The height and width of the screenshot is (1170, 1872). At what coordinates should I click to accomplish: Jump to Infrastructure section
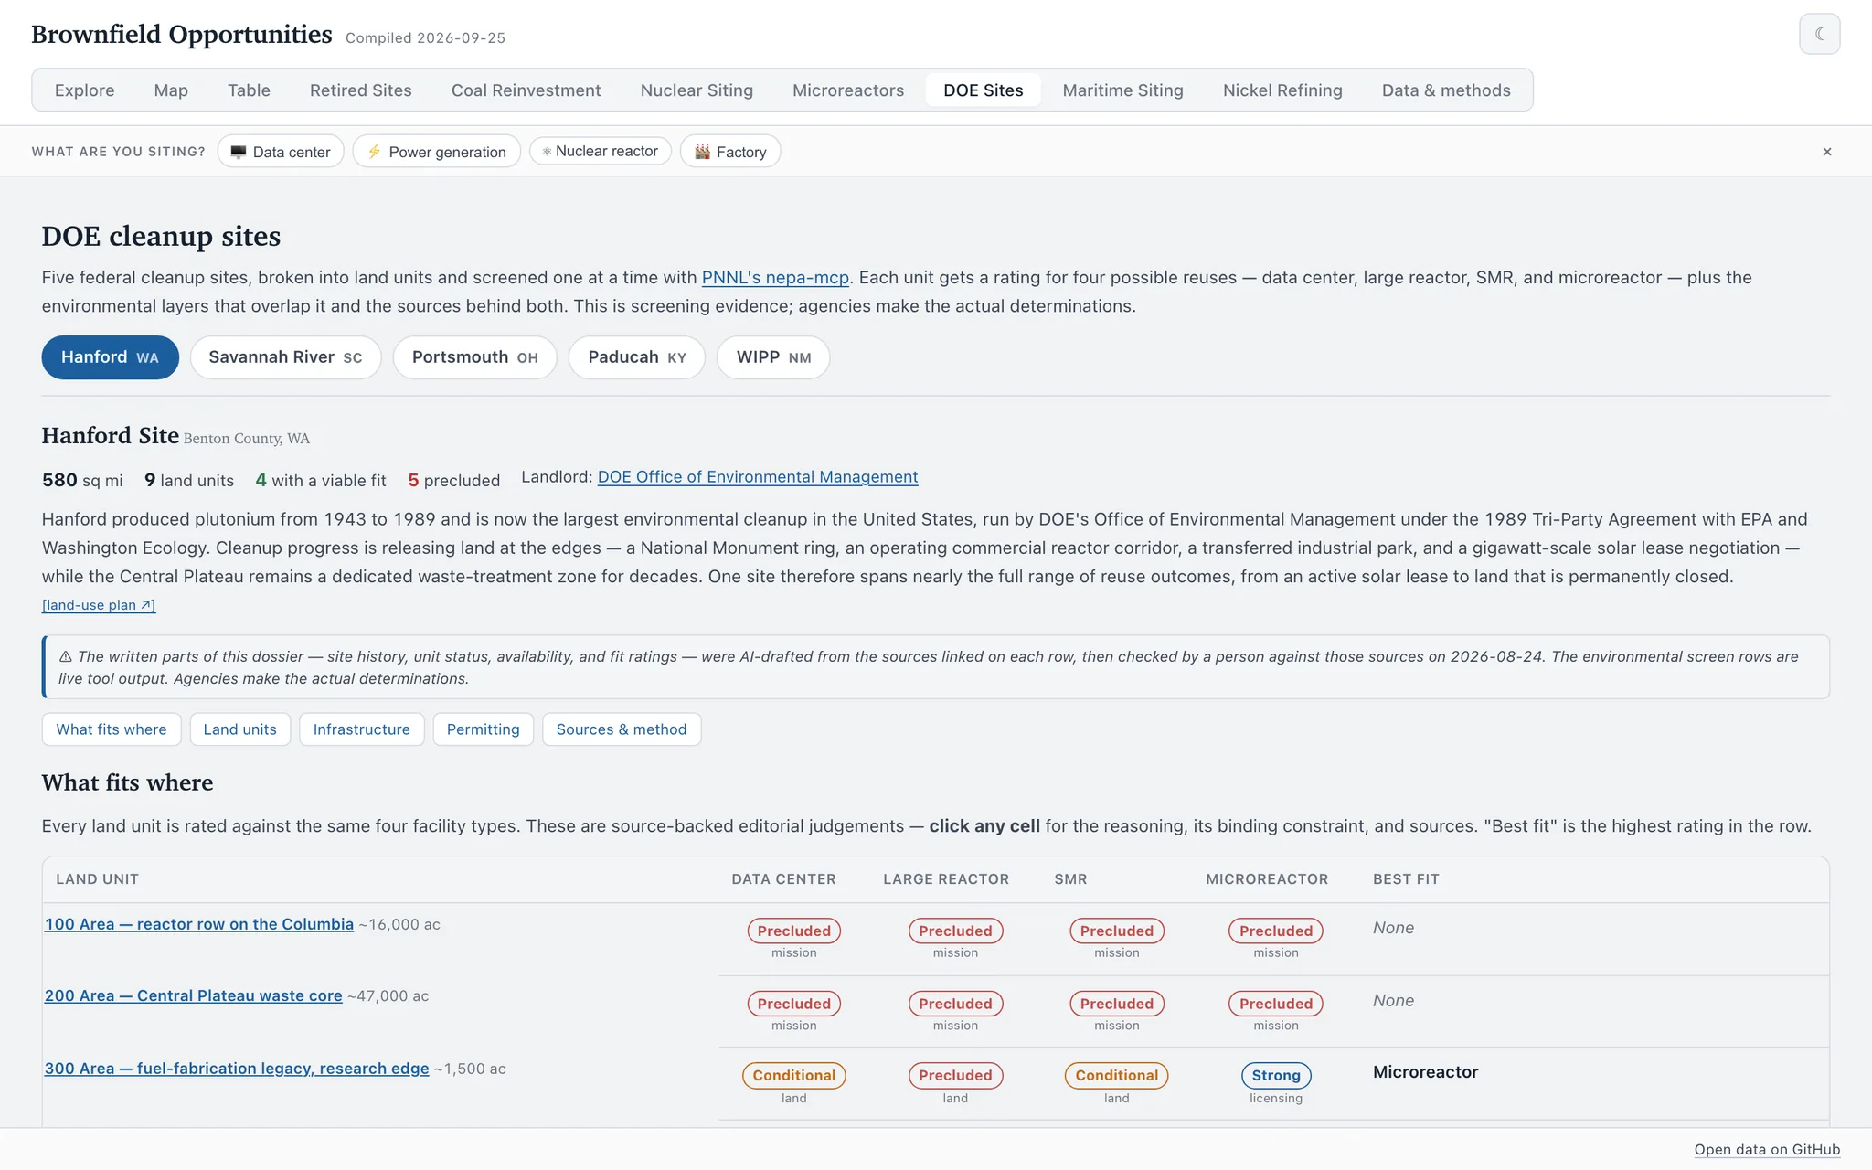(x=361, y=729)
